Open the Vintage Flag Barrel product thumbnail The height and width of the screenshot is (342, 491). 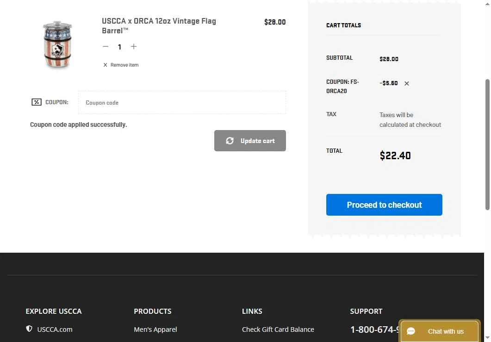[57, 44]
